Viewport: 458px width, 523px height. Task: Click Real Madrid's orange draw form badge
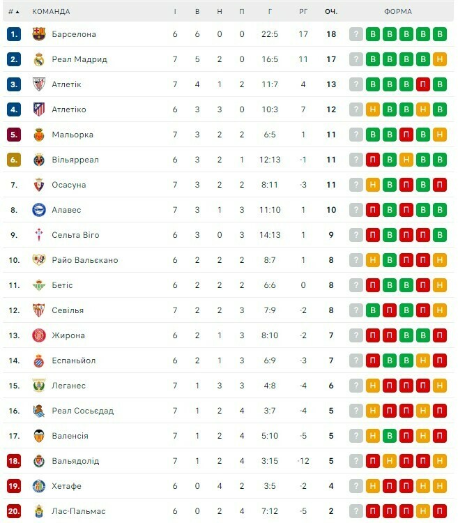point(439,59)
